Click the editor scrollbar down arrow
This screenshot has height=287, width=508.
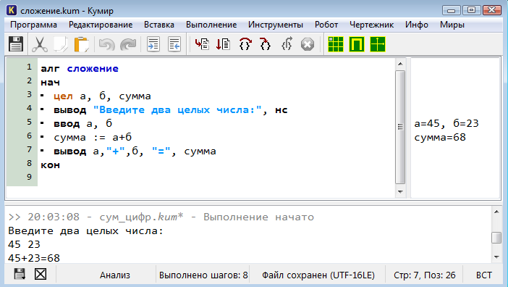coord(400,191)
